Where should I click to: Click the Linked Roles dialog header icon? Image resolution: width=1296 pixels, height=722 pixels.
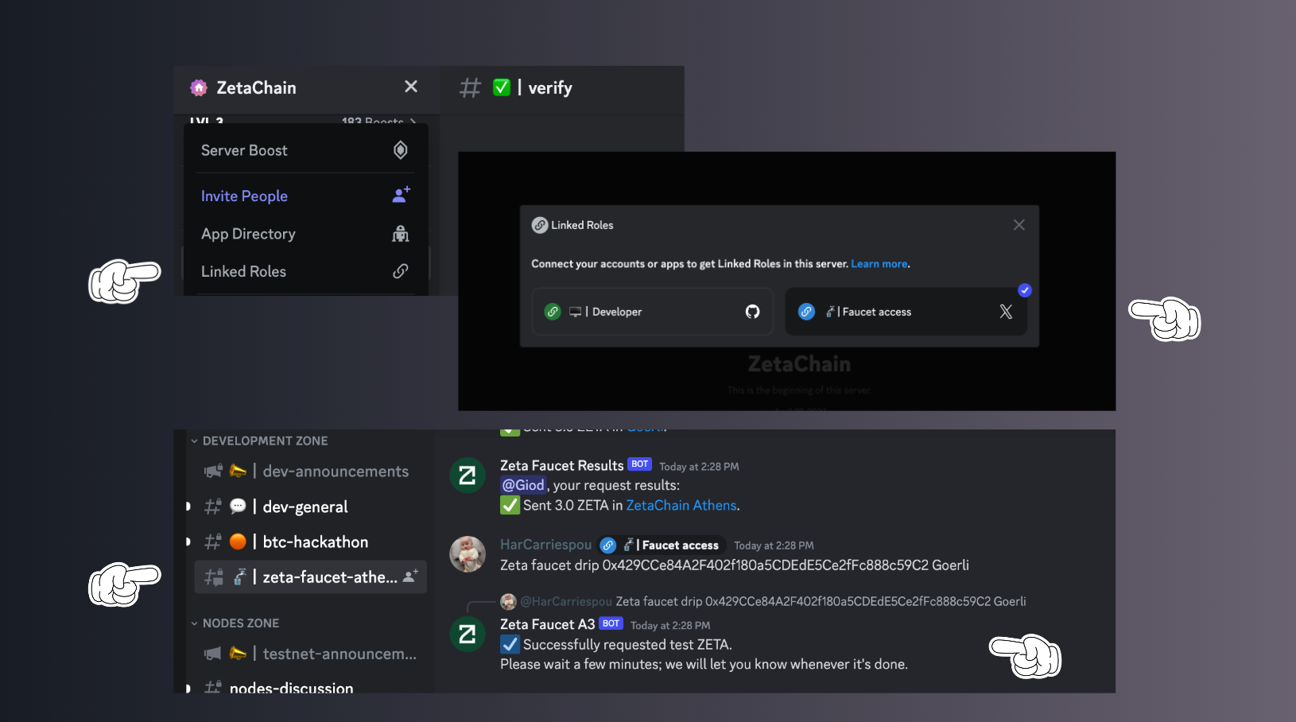(x=540, y=225)
